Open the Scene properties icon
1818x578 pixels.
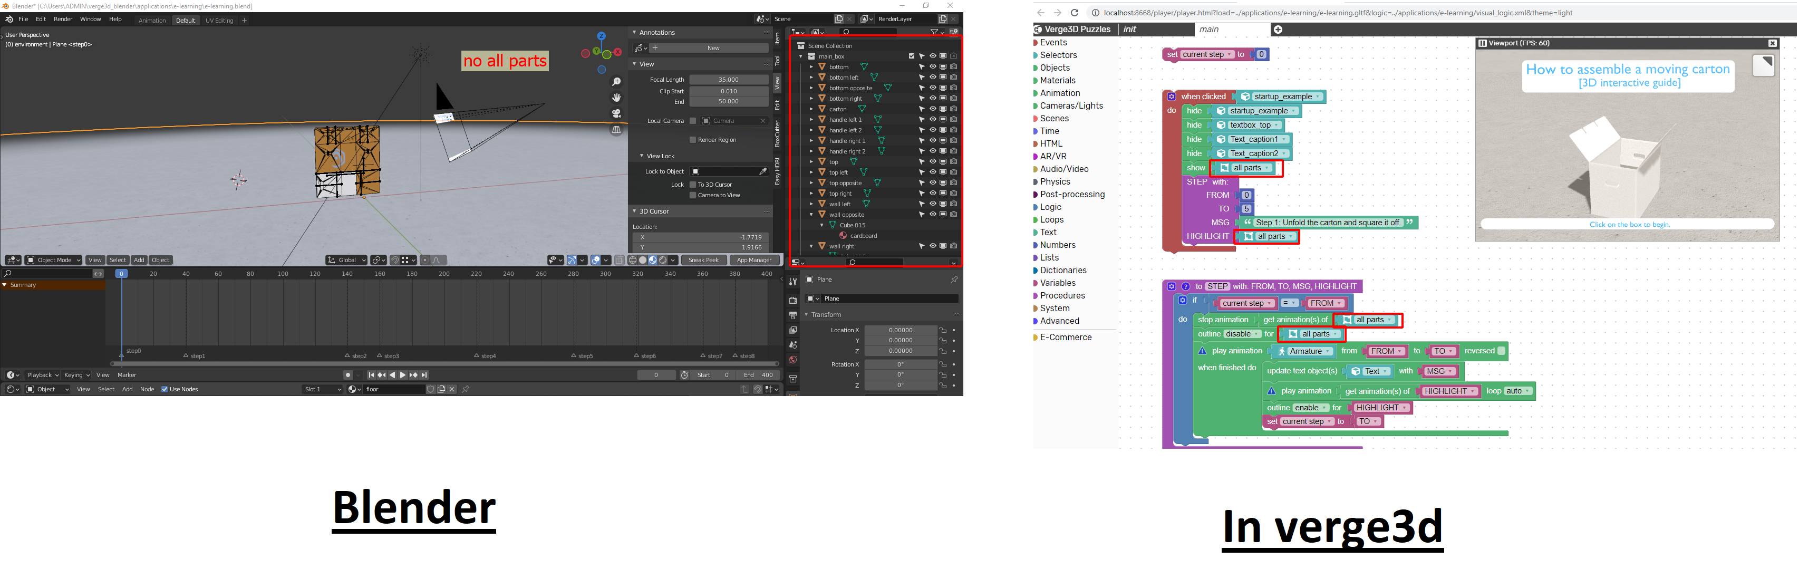(x=792, y=345)
